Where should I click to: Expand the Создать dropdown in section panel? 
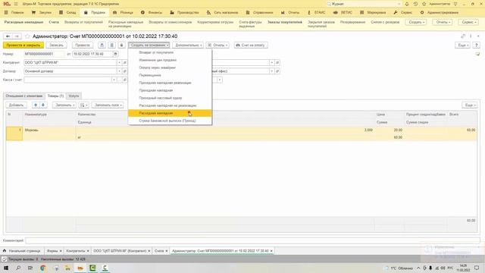416,22
